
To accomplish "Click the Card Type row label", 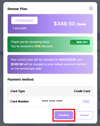I will (18, 91).
